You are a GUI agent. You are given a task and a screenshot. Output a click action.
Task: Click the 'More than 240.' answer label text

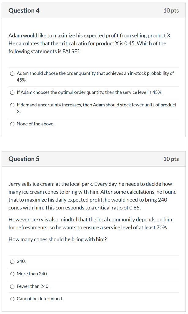click(33, 274)
